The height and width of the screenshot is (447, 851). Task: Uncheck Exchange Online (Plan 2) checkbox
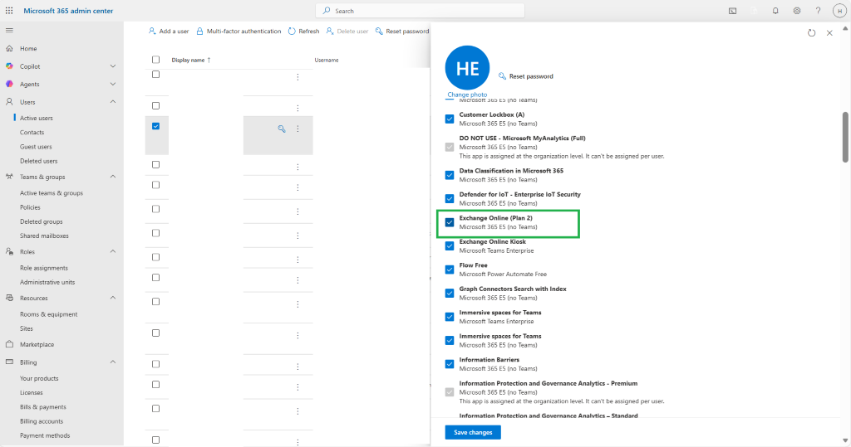(x=450, y=222)
